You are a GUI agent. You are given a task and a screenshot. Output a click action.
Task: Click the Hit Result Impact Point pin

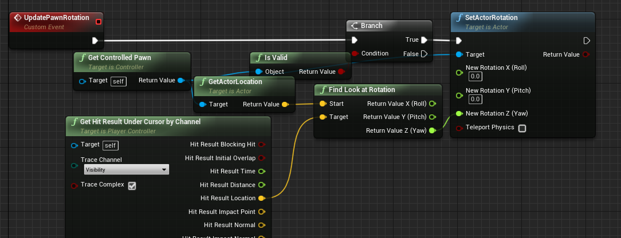pos(261,212)
